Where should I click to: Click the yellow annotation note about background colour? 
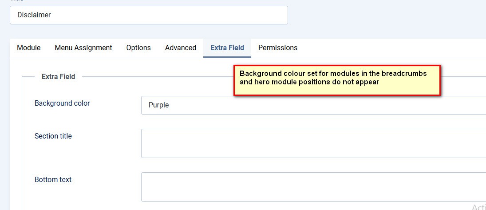click(x=337, y=80)
